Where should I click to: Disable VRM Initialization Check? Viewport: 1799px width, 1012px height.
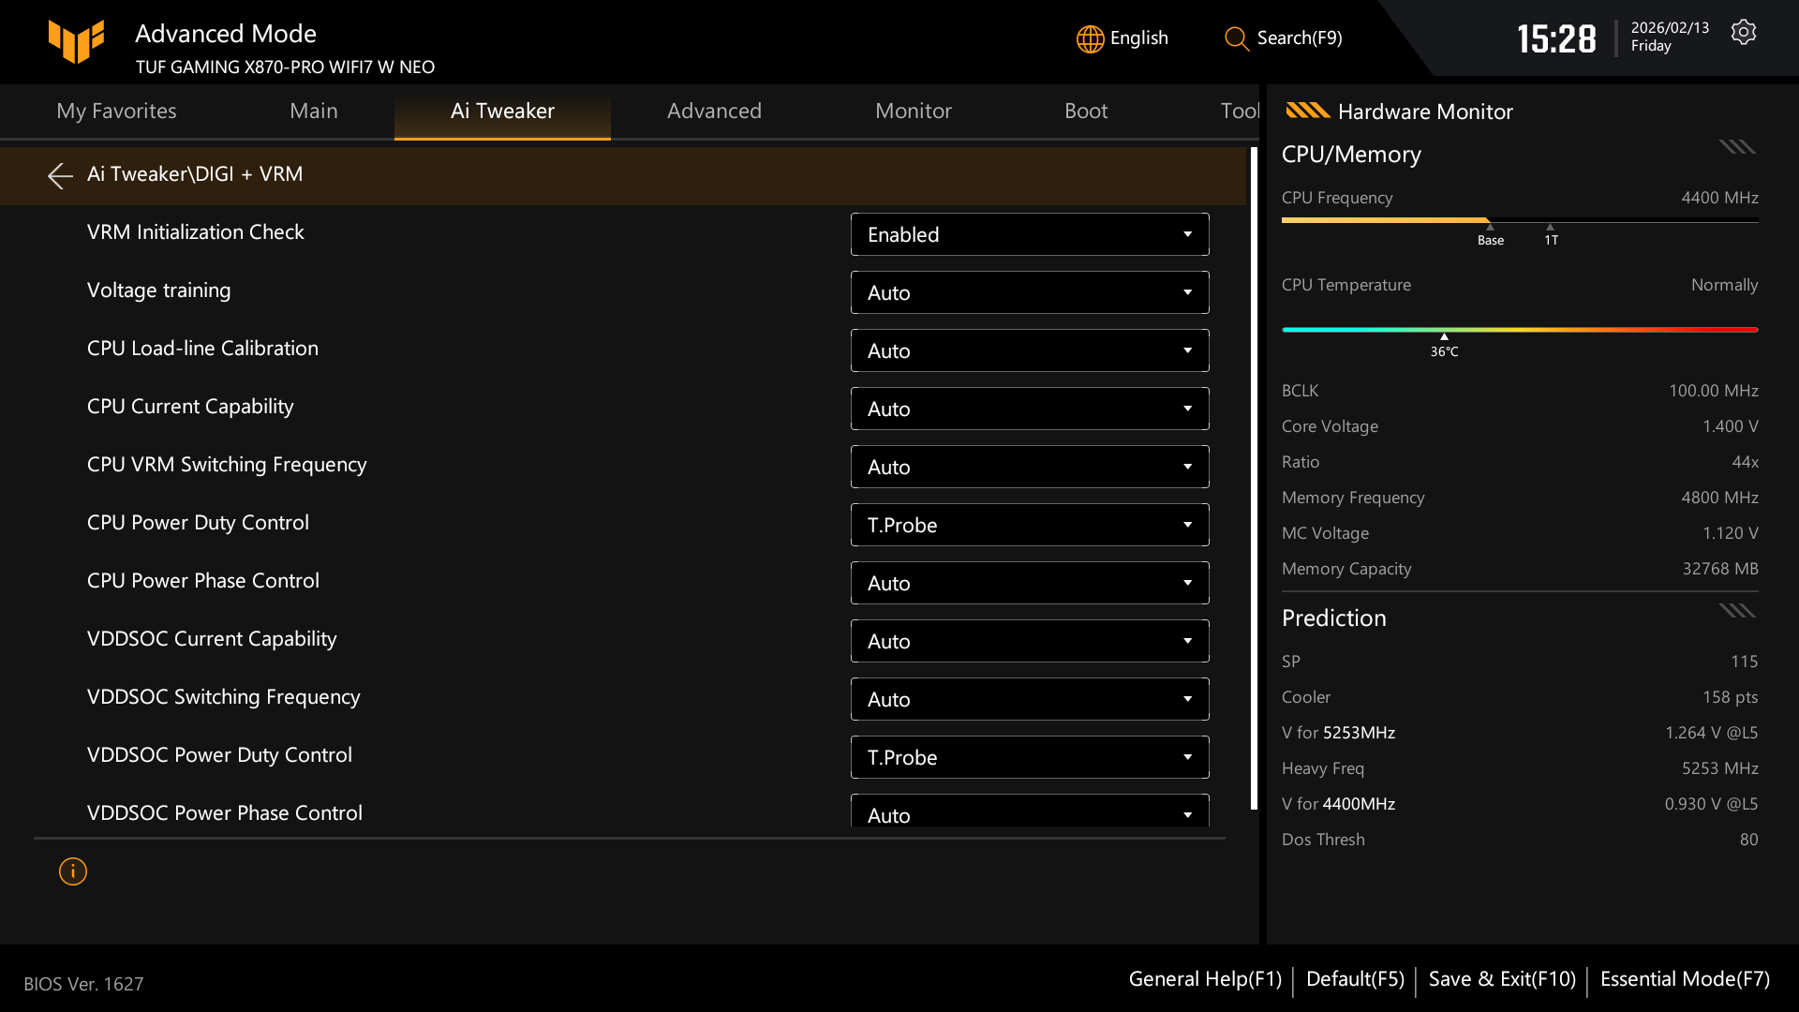1029,234
